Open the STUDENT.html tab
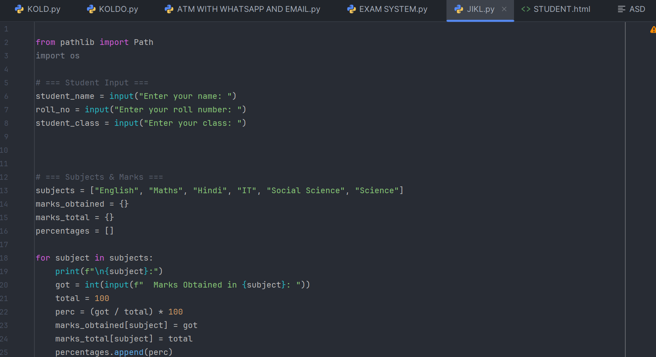The image size is (656, 357). [x=561, y=9]
